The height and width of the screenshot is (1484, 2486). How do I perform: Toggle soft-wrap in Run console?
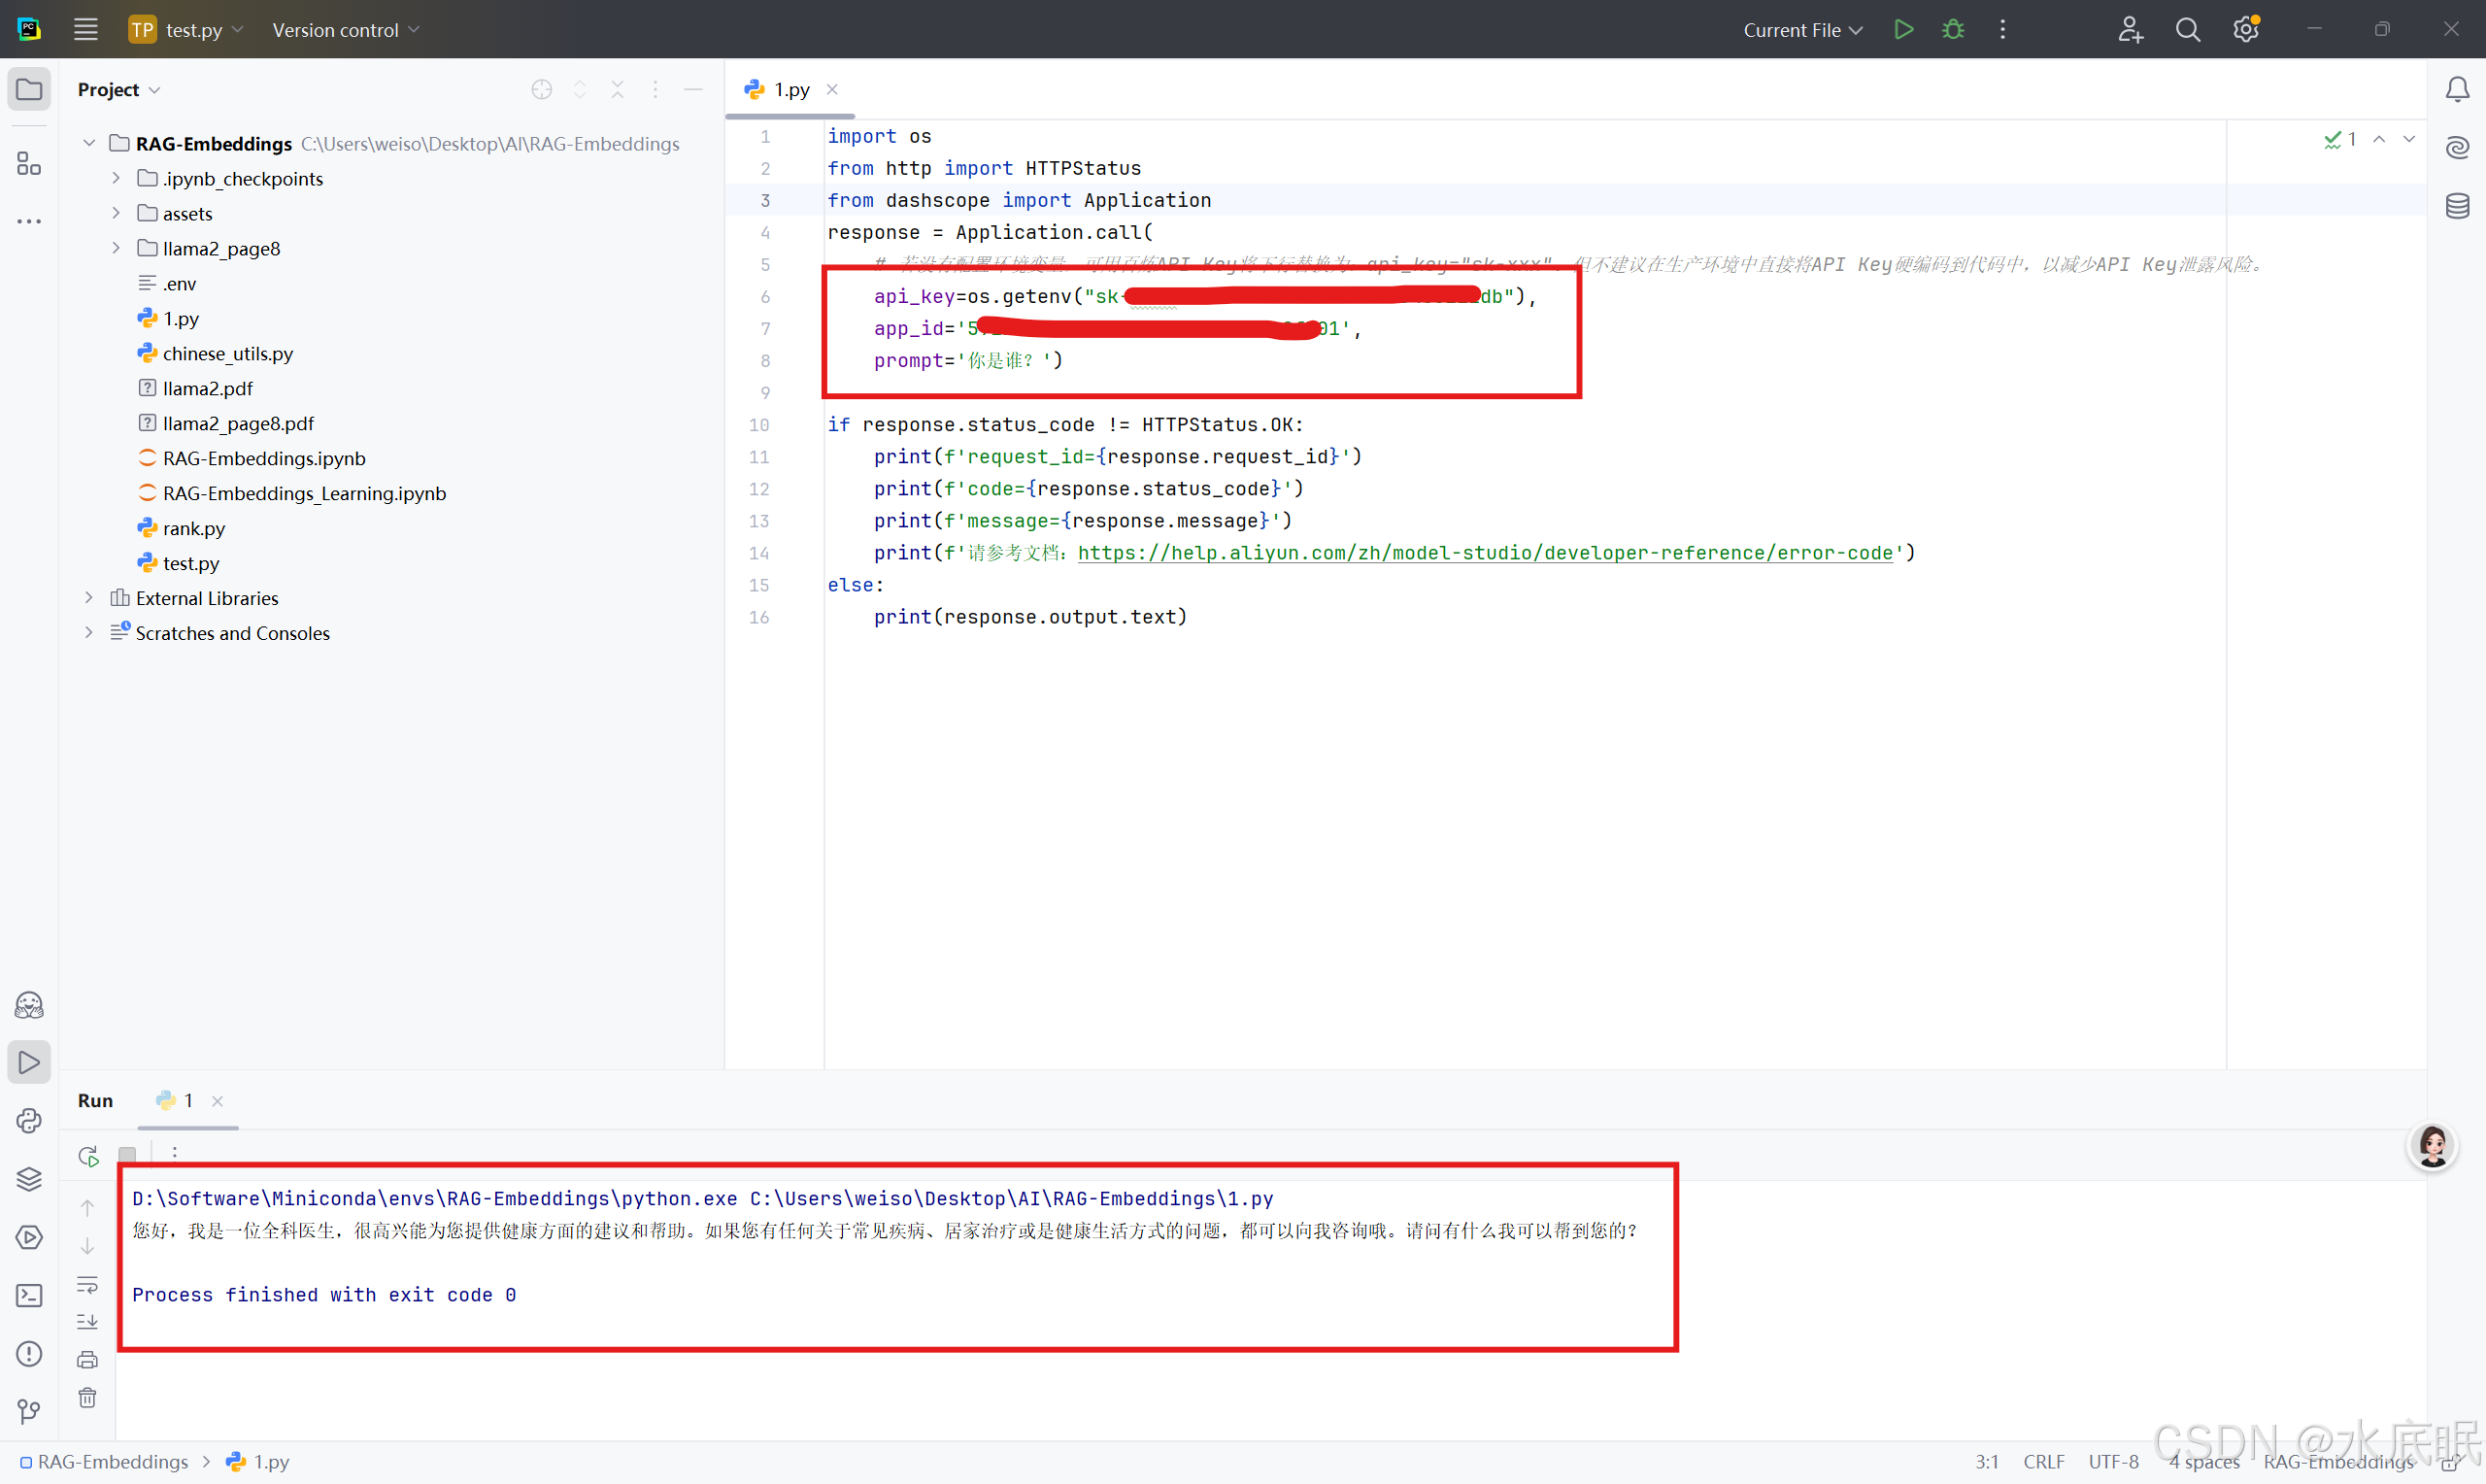(88, 1284)
